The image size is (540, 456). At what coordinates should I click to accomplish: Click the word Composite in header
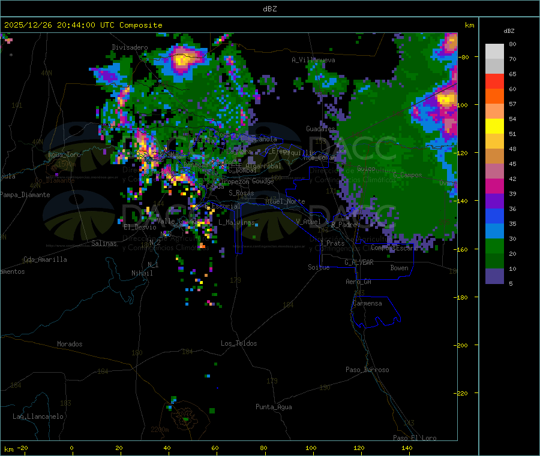[x=141, y=25]
